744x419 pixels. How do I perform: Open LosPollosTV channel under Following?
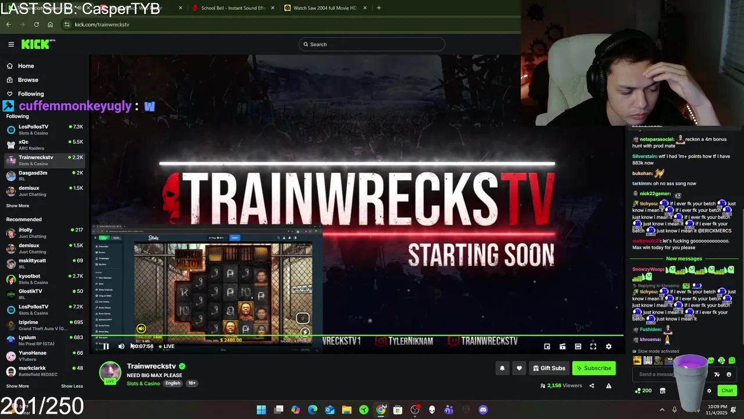click(x=45, y=129)
